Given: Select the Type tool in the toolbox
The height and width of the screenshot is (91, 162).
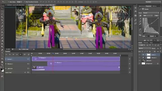Looking at the screenshot, I should click(2, 53).
